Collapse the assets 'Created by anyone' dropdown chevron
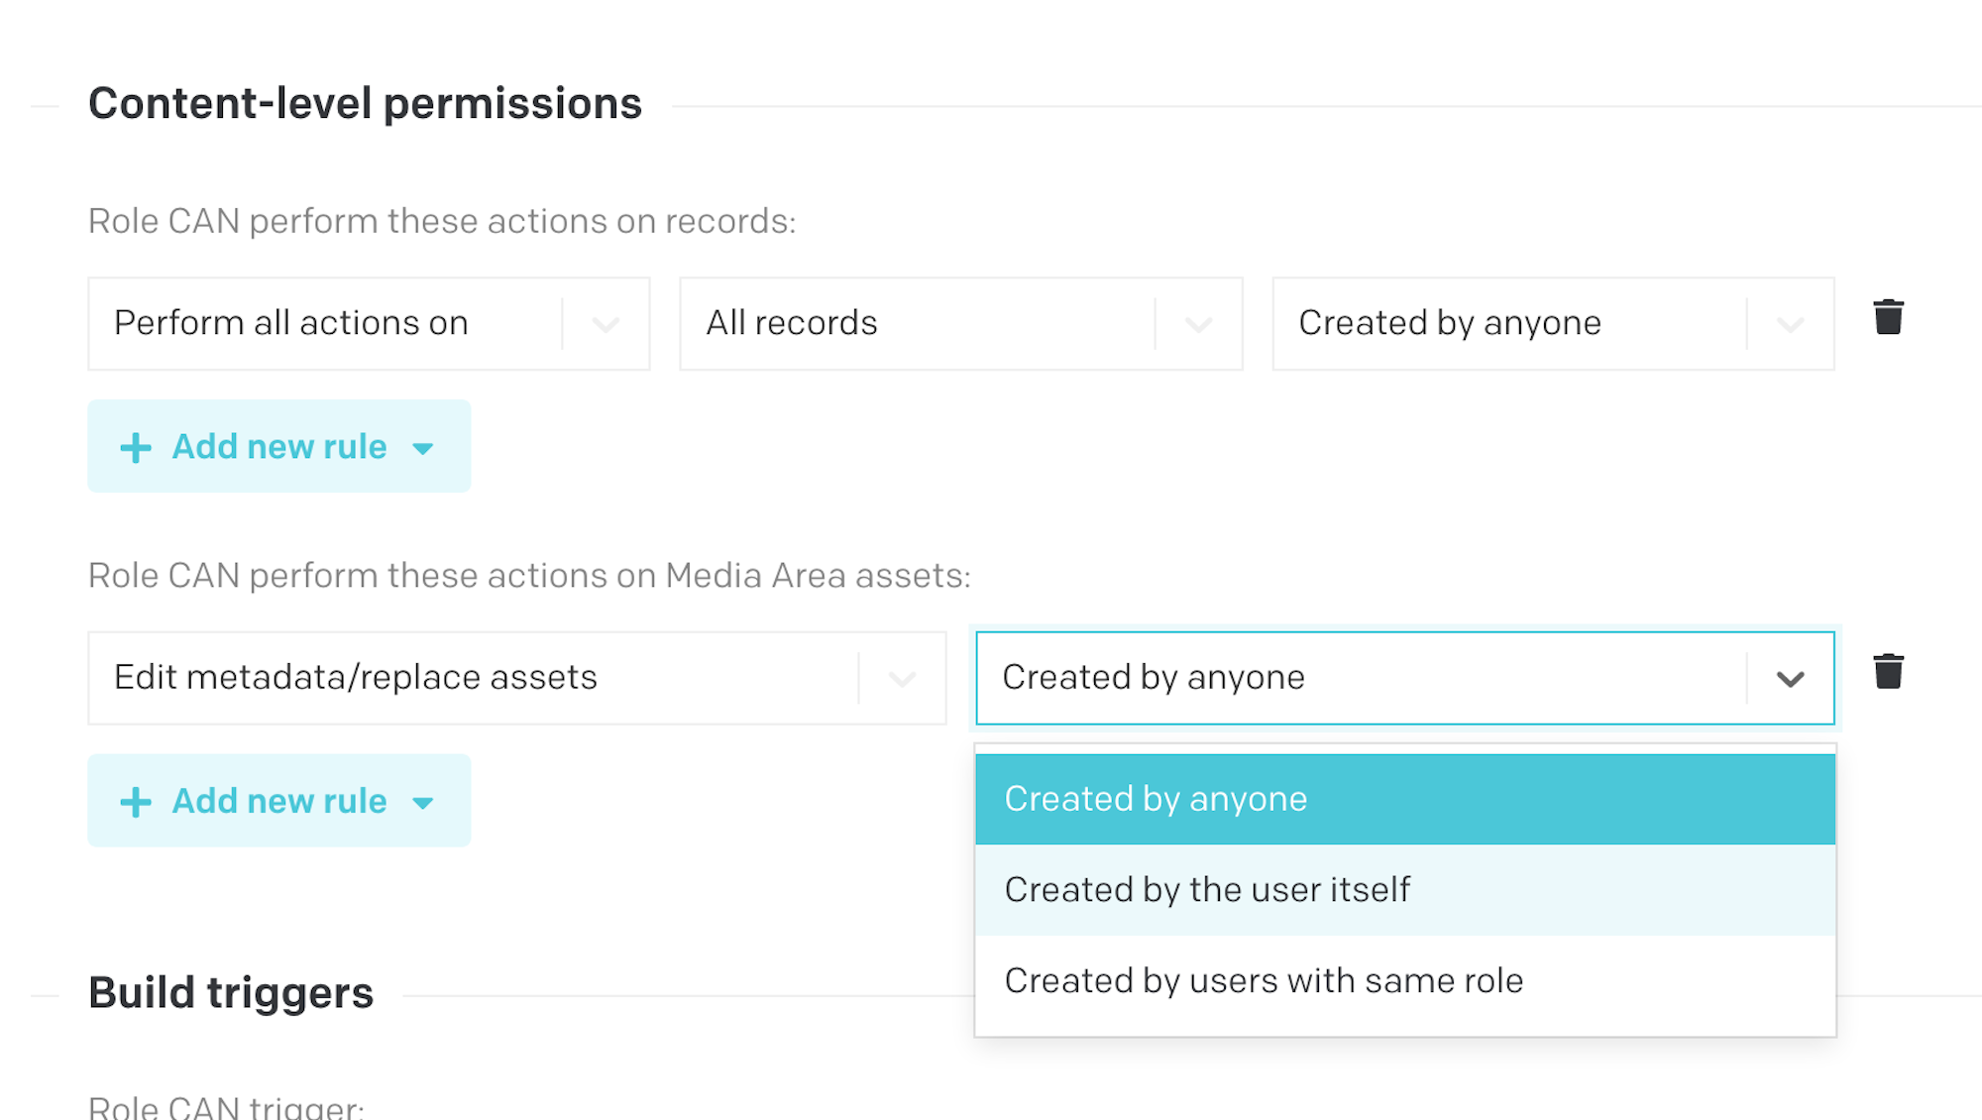The image size is (1982, 1120). (1790, 679)
